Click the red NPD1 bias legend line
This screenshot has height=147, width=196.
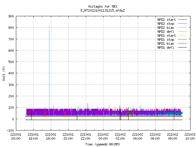(x=183, y=43)
